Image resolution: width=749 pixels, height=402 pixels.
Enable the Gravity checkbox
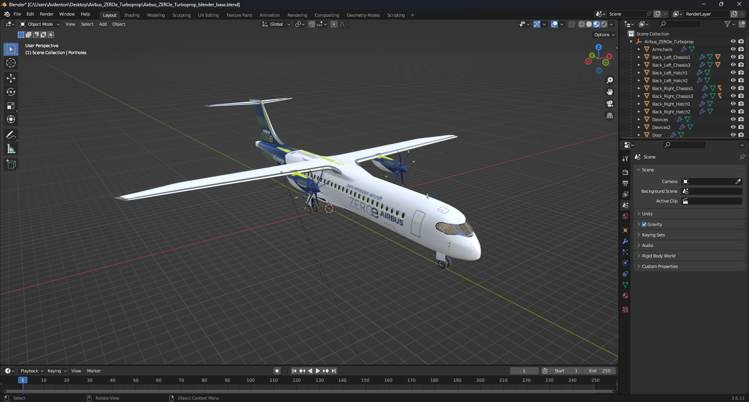point(644,224)
